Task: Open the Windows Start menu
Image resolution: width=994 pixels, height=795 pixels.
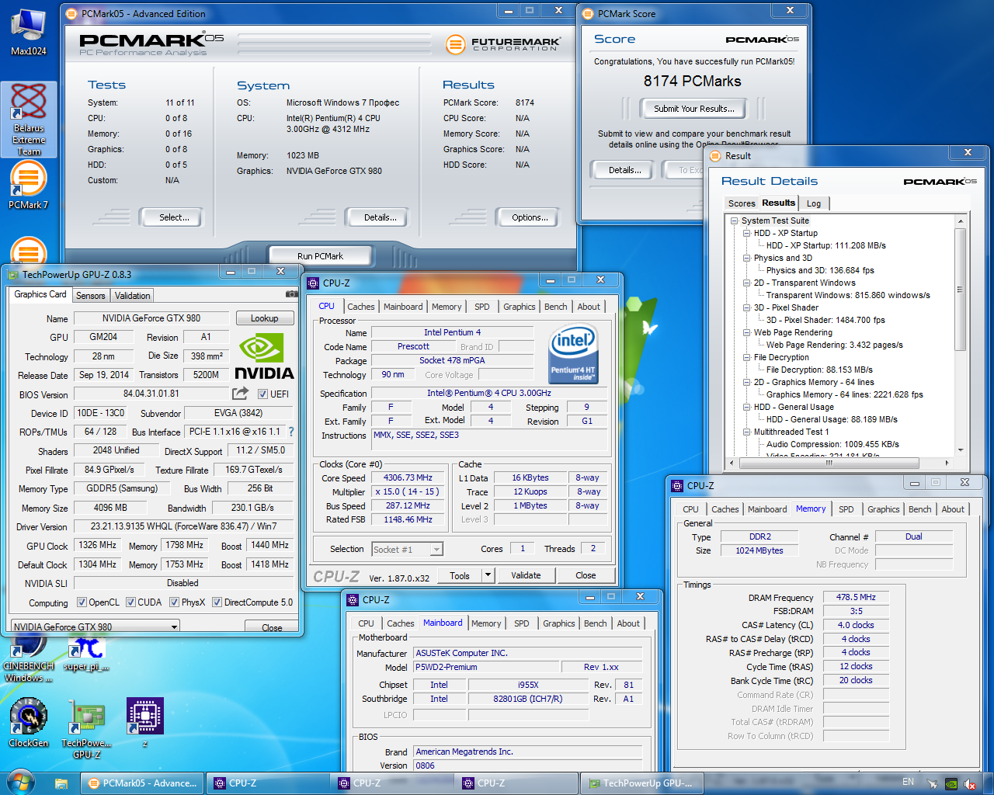Action: click(20, 783)
